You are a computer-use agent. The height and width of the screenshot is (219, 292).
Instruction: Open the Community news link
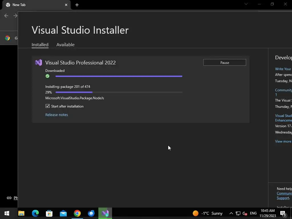[283, 92]
